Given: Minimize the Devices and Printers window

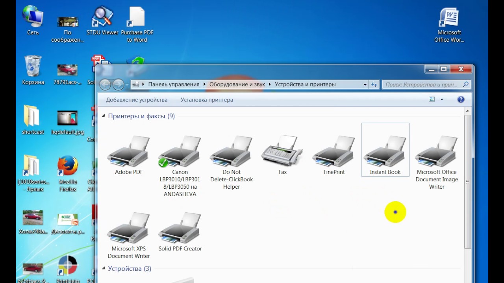Looking at the screenshot, I should [432, 69].
